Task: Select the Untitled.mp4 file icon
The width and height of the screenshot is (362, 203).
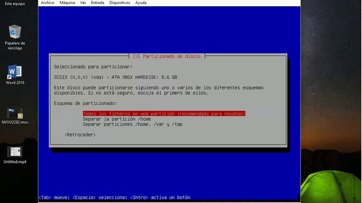Action: tap(15, 155)
